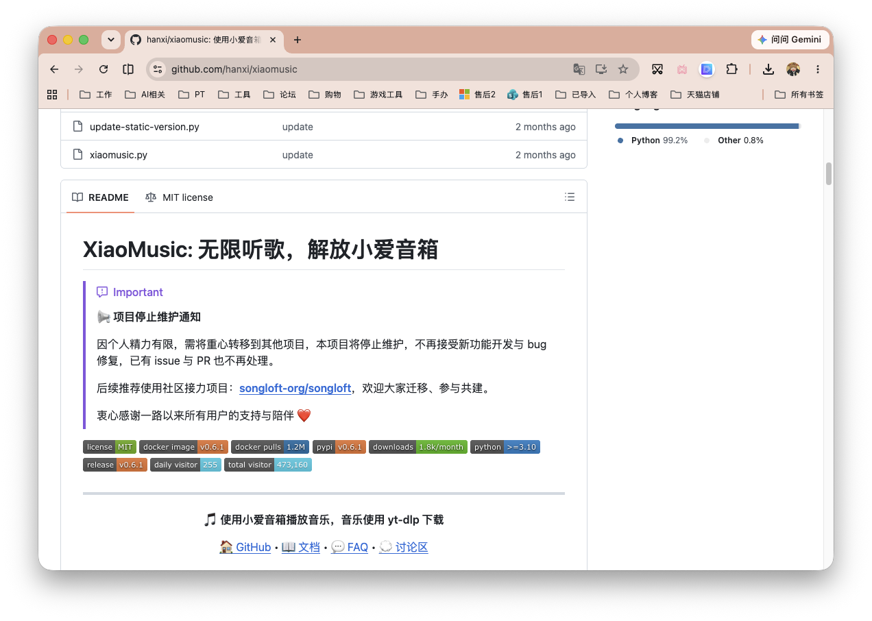
Task: Open file xiaomusic.py
Action: point(119,155)
